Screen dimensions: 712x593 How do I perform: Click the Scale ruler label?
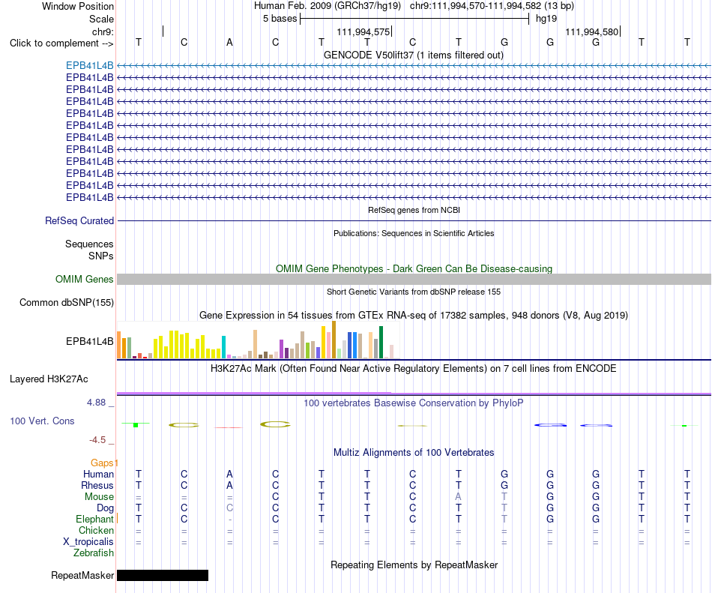click(101, 19)
